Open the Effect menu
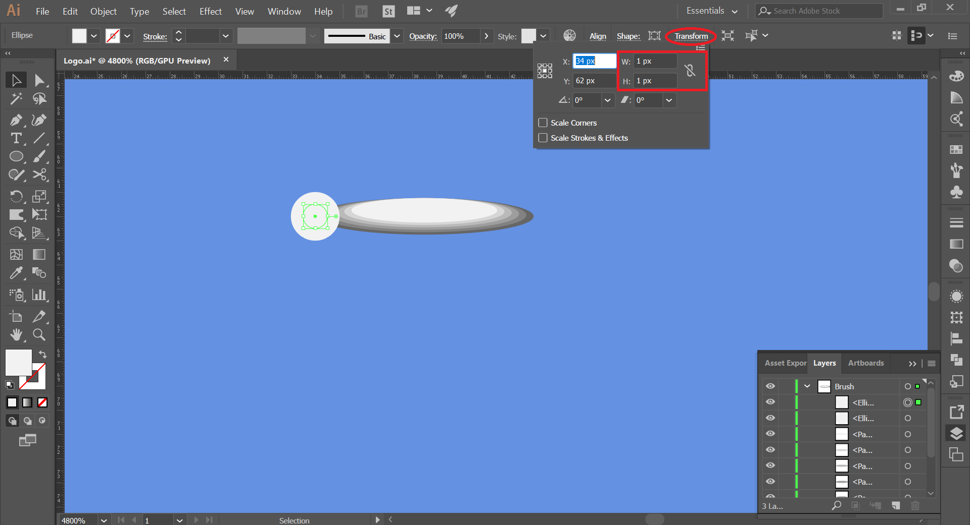This screenshot has height=525, width=970. [210, 11]
